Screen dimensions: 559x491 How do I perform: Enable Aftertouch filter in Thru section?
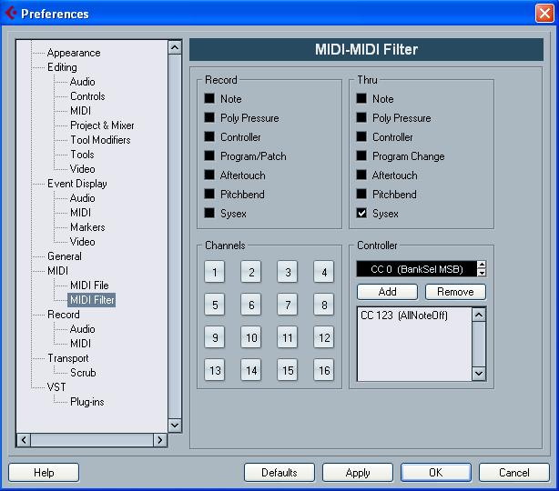coord(362,175)
